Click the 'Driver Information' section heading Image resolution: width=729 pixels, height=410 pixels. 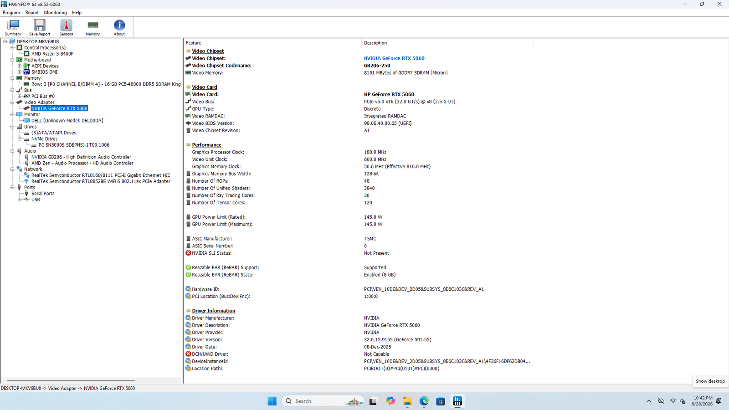tap(214, 311)
